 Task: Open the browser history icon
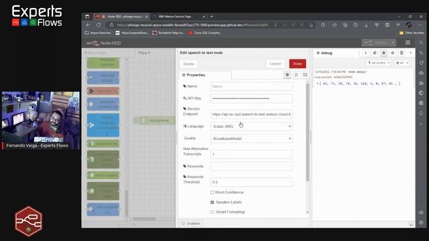355,25
